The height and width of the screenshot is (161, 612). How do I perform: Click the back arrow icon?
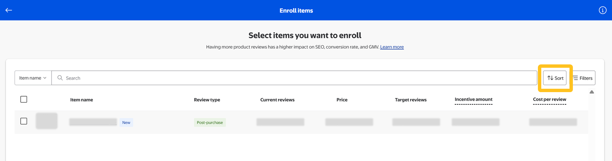pyautogui.click(x=9, y=10)
